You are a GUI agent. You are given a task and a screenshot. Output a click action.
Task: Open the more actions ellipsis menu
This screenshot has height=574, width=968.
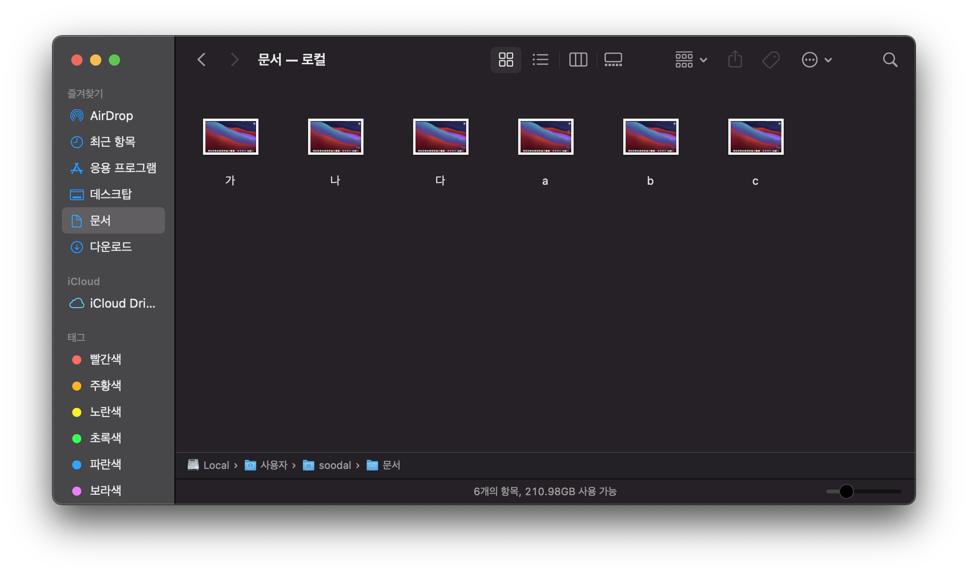817,60
